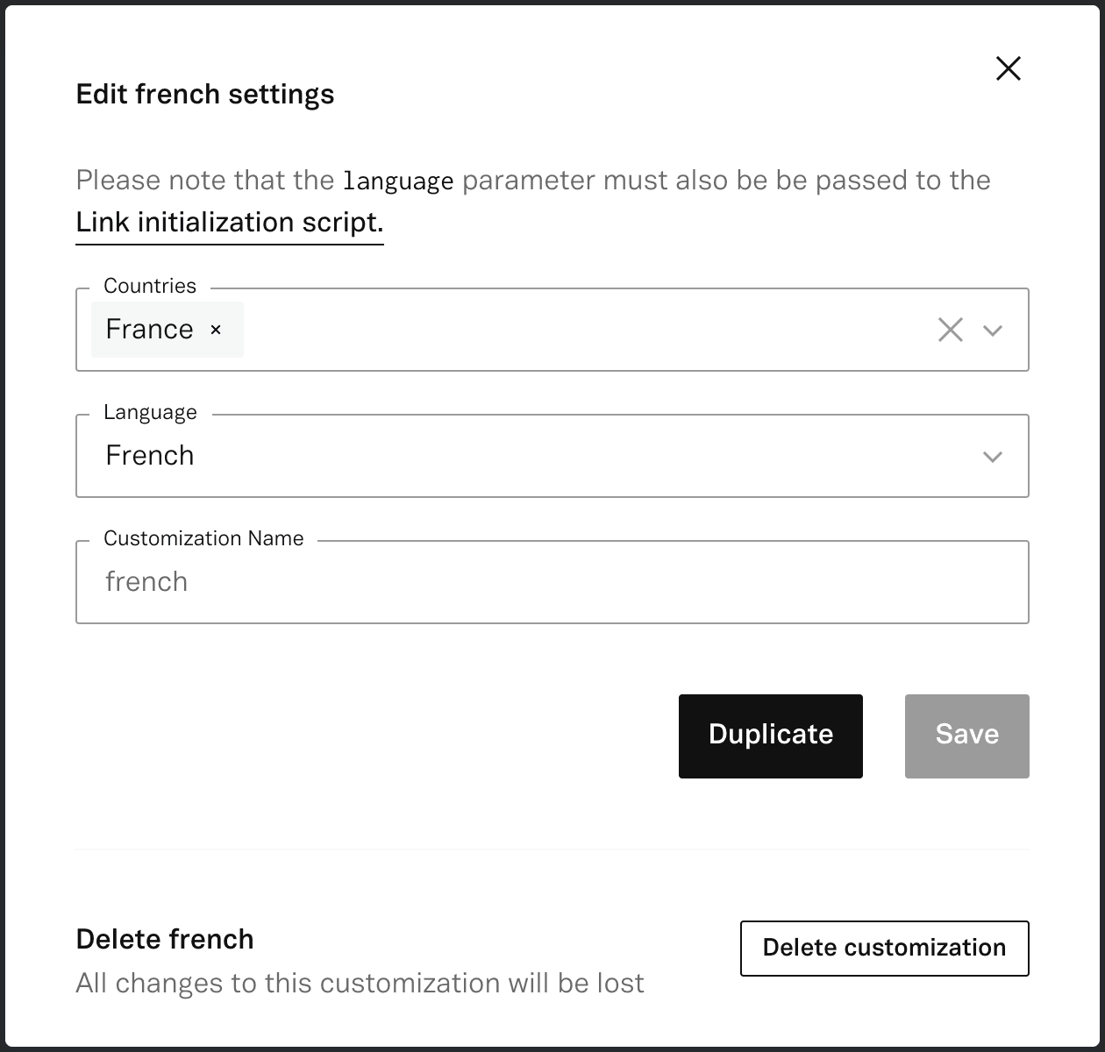The width and height of the screenshot is (1105, 1052).
Task: Focus the Customization Name input field
Action: 552,582
